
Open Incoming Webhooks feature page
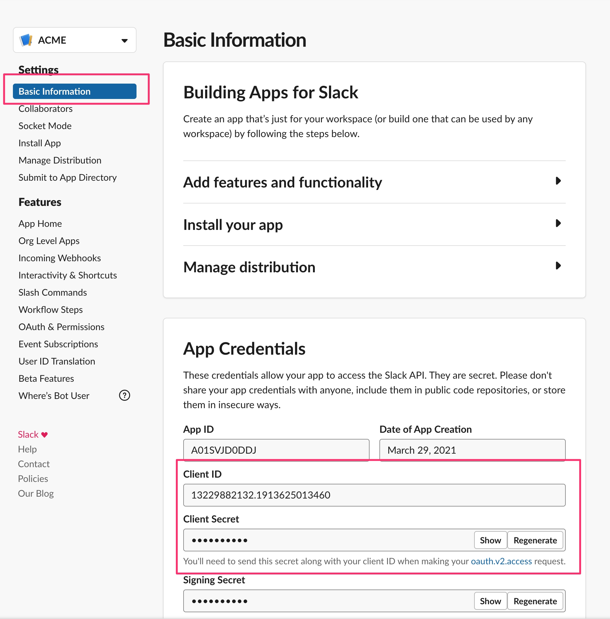click(x=60, y=258)
